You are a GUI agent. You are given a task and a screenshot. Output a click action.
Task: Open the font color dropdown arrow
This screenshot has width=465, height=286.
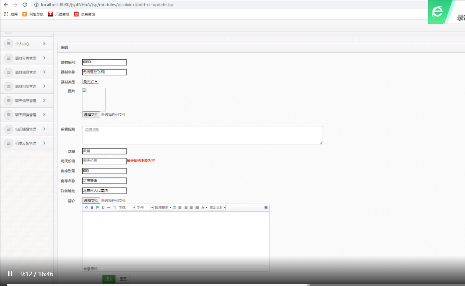(206, 207)
